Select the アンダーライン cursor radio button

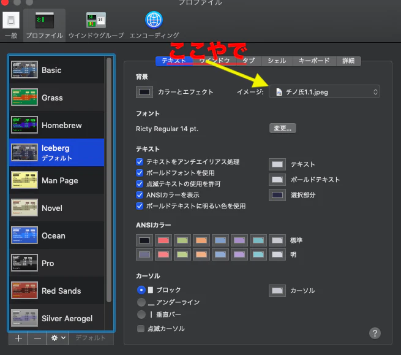click(x=141, y=302)
